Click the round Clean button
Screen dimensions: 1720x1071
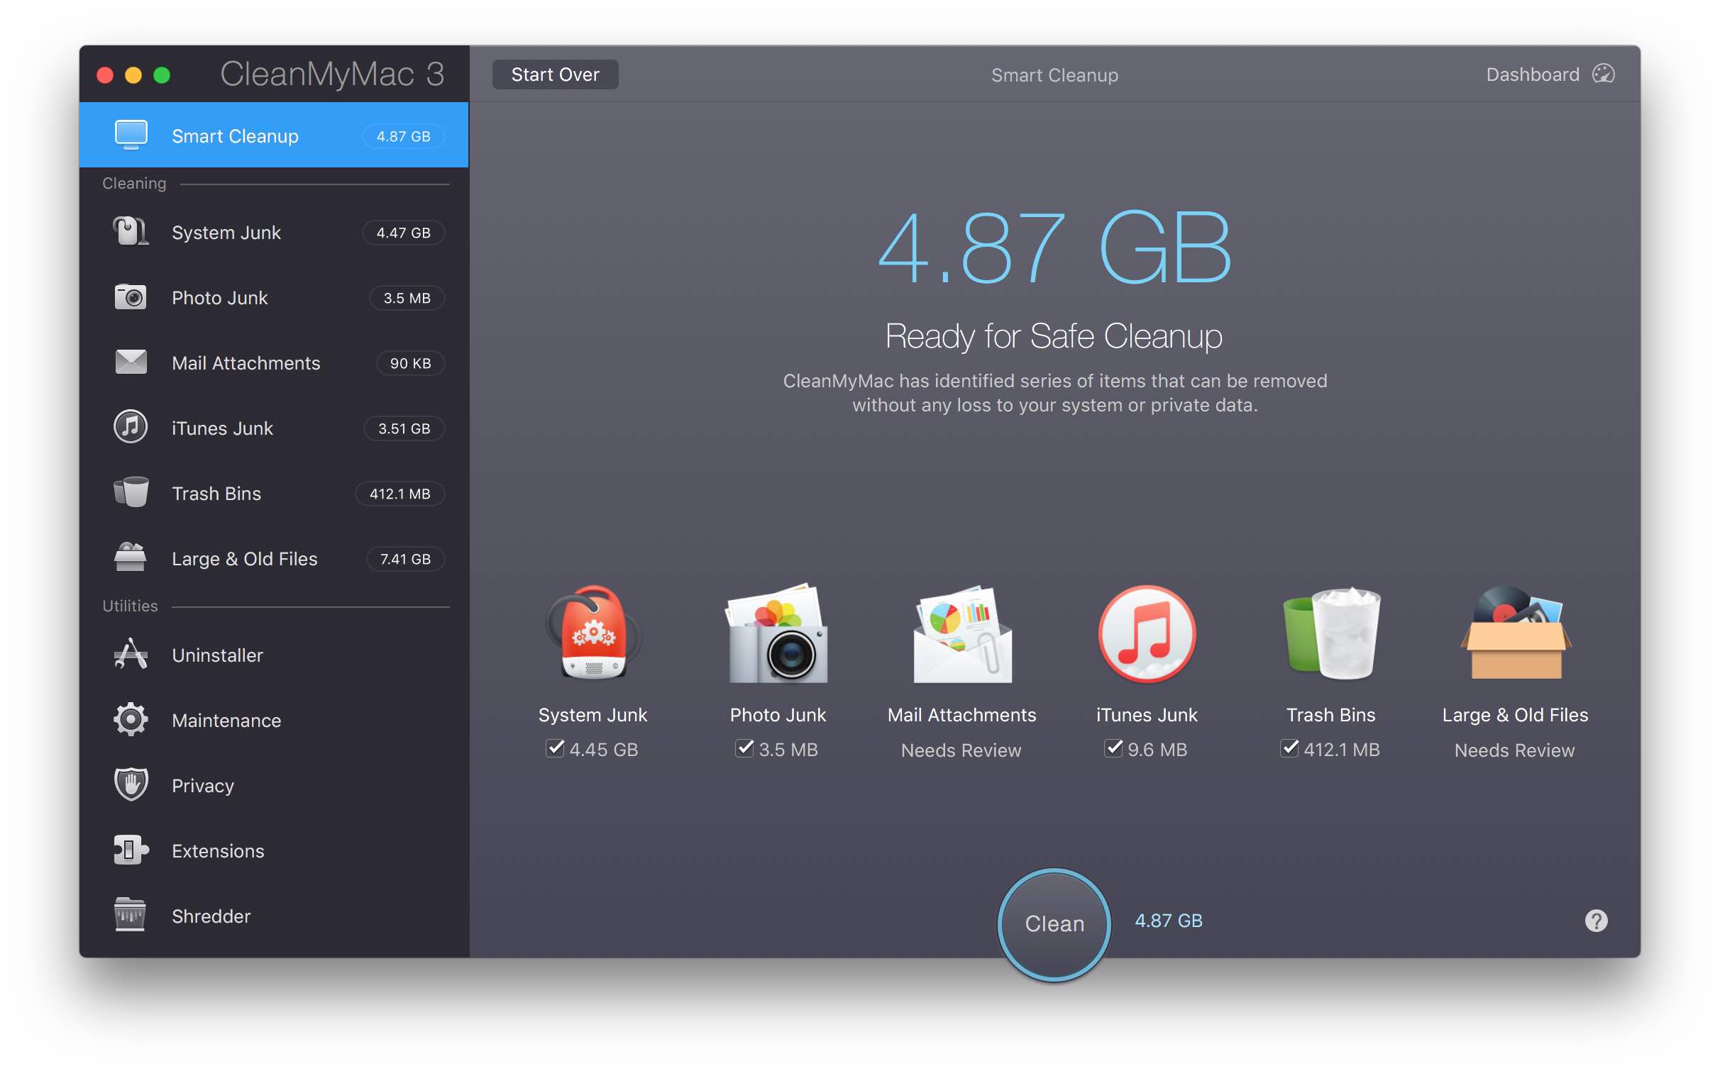[x=1054, y=923]
